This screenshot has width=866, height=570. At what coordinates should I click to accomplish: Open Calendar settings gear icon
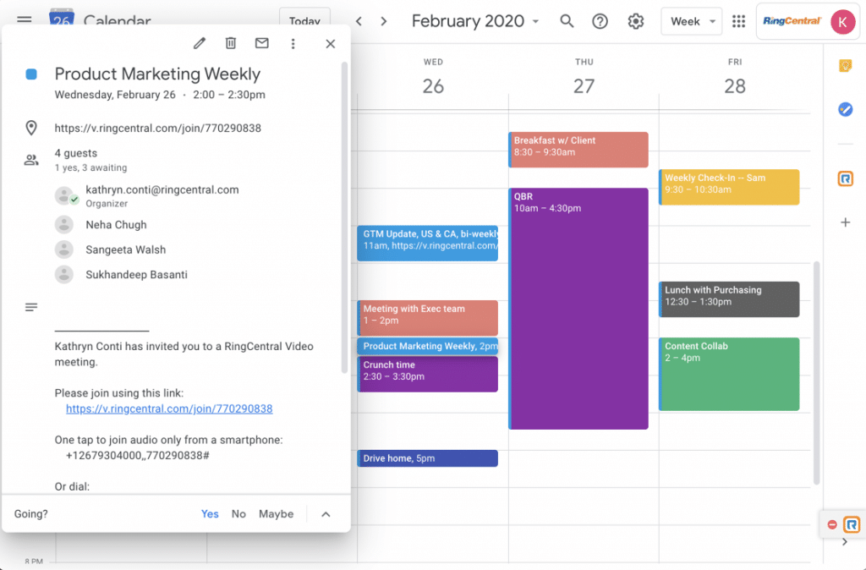(636, 22)
